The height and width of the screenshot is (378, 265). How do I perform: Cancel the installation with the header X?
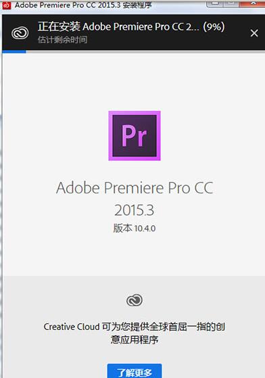tap(254, 33)
